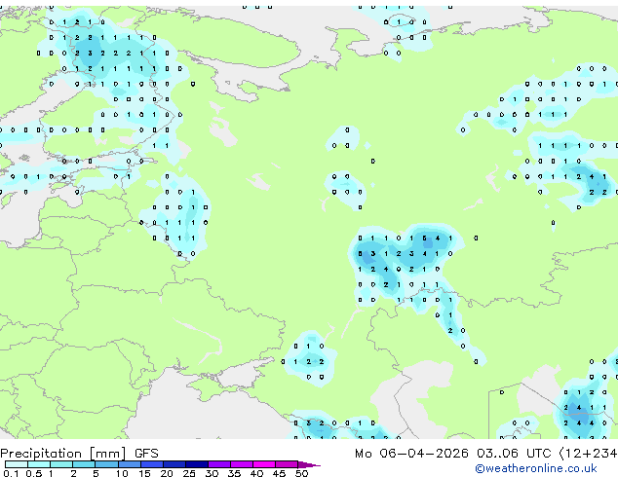This screenshot has width=618, height=477.
Task: Click the '(12+234' forecast run text
Action: (589, 454)
